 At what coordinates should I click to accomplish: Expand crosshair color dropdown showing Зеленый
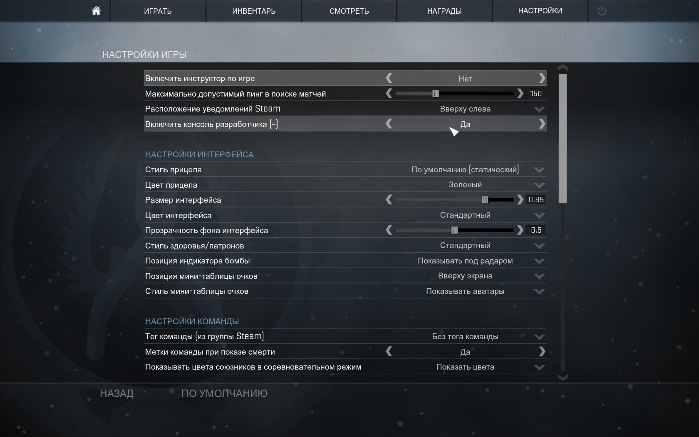539,185
